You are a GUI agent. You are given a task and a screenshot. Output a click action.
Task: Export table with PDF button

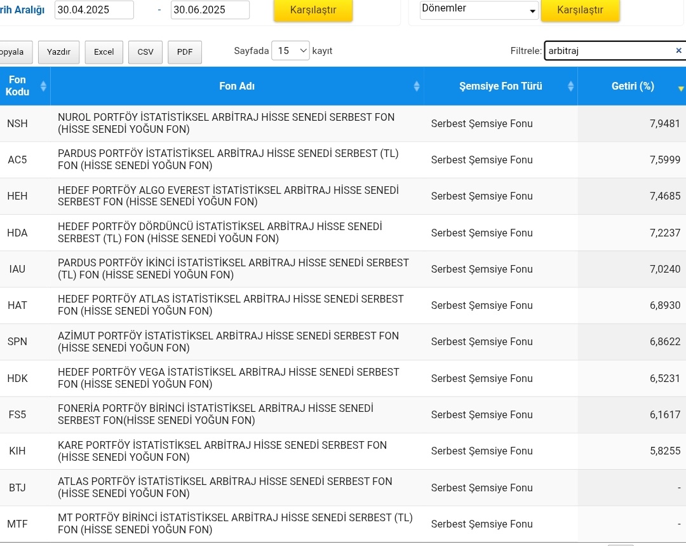(x=185, y=52)
